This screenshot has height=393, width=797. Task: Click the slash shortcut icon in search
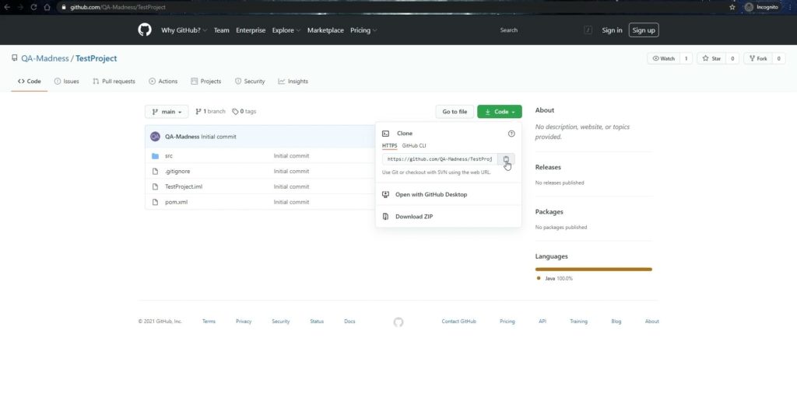click(588, 30)
